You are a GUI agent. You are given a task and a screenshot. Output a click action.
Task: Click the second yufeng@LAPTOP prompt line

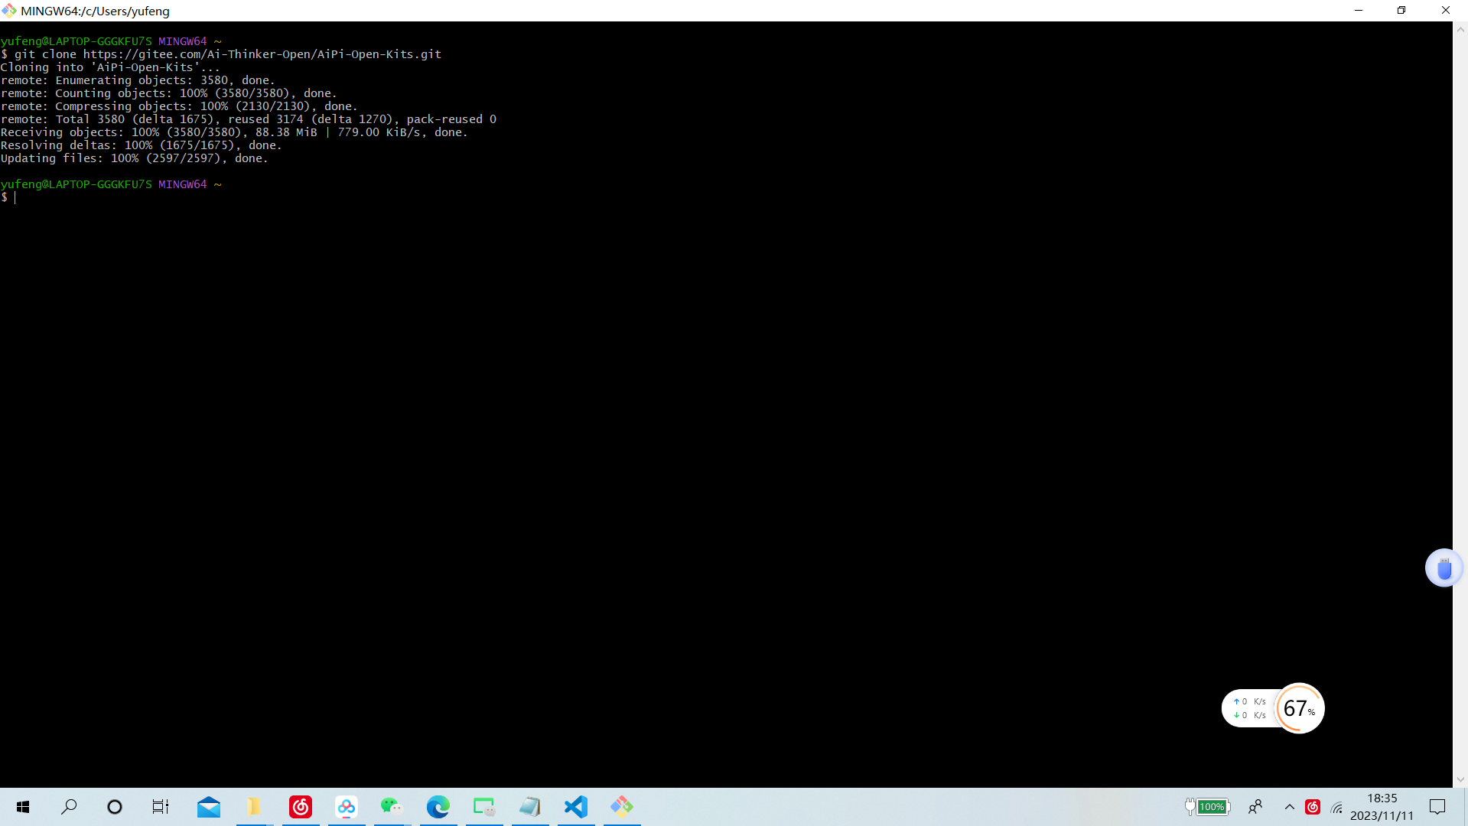point(111,184)
